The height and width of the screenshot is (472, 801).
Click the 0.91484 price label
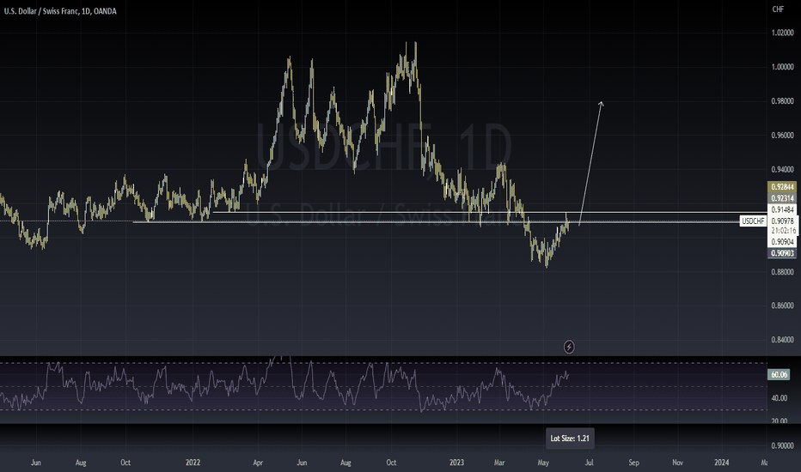pos(782,209)
